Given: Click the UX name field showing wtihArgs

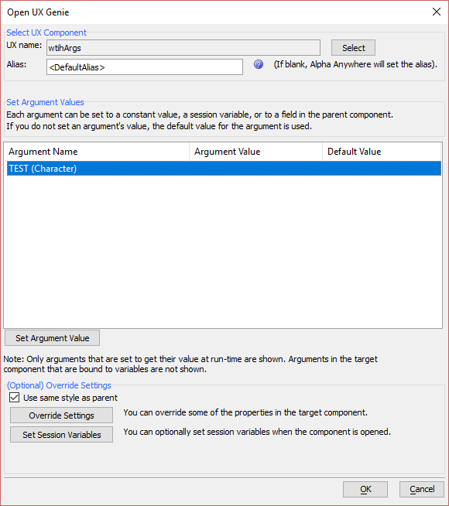Looking at the screenshot, I should [183, 48].
